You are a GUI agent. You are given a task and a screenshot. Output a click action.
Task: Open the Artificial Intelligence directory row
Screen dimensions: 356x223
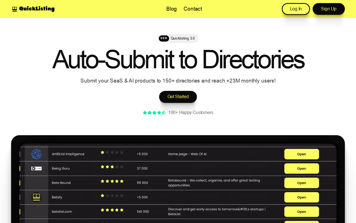coord(301,154)
